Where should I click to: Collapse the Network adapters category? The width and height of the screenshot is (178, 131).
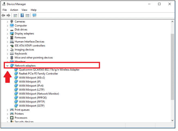tap(7, 66)
